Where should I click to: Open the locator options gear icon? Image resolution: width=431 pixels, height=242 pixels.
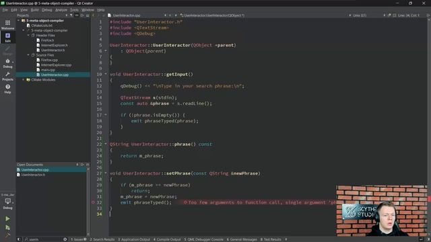(x=65, y=239)
